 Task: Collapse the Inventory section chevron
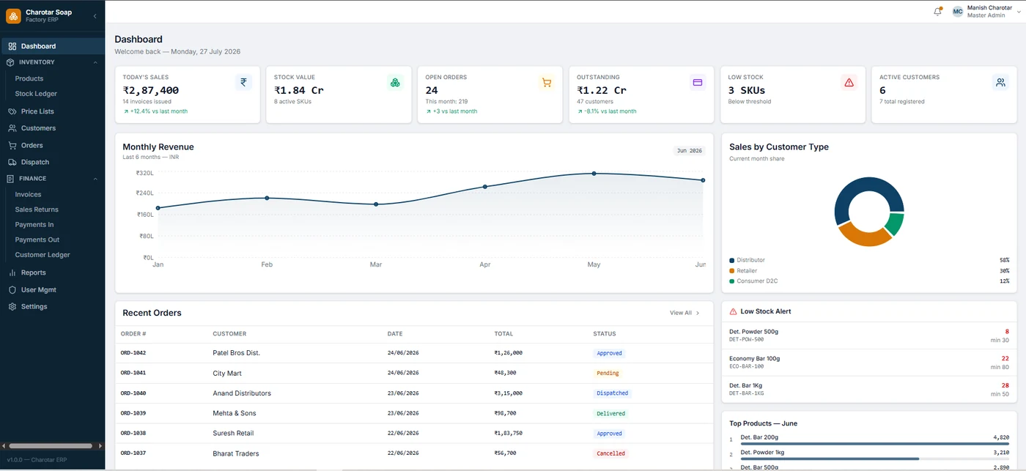click(x=95, y=62)
